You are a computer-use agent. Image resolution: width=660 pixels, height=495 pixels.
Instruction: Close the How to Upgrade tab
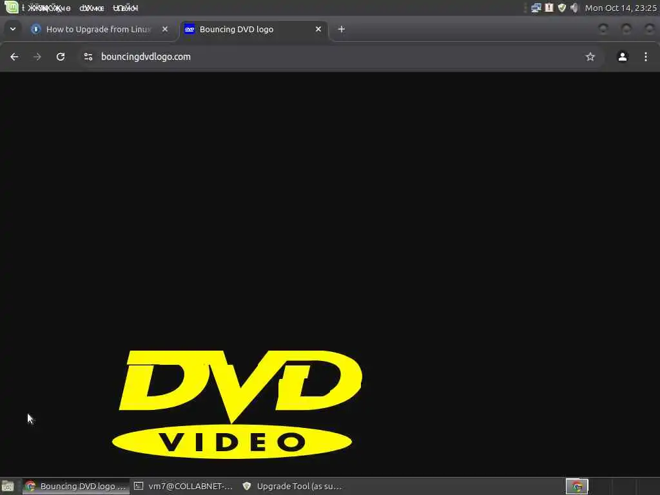coord(165,29)
